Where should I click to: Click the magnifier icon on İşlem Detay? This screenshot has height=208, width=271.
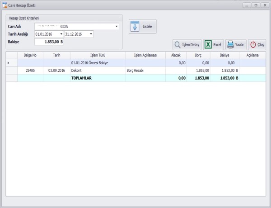point(178,45)
